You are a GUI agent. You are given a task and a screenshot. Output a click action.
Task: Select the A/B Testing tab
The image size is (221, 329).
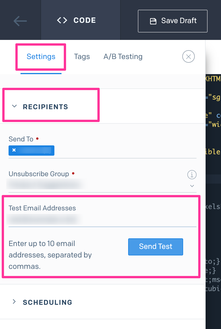click(123, 56)
